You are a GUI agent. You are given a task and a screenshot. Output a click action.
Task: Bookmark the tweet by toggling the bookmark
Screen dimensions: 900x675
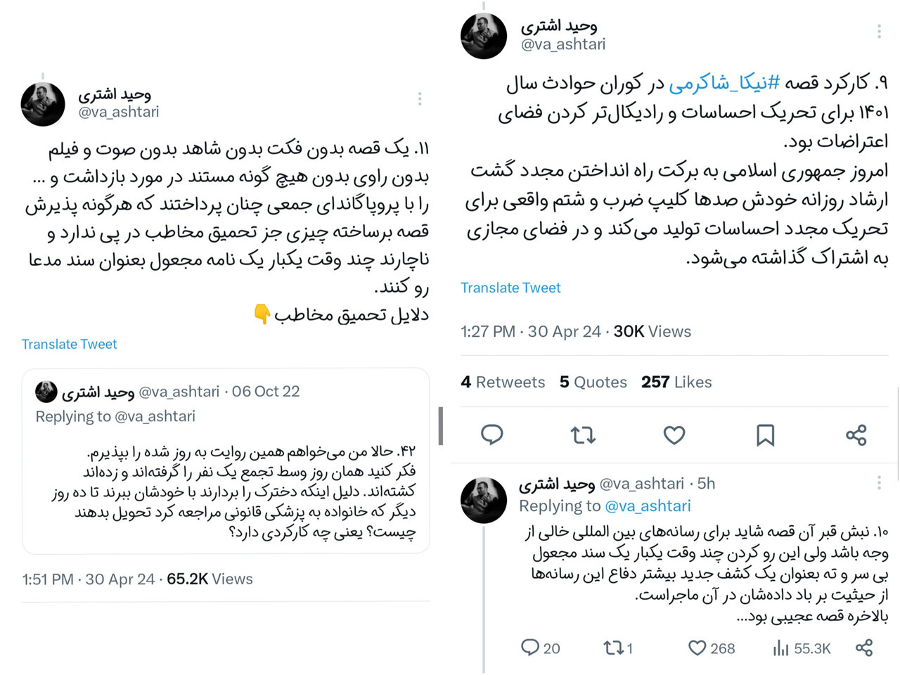(765, 435)
